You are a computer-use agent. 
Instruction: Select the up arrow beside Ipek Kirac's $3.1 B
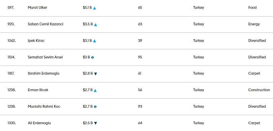(x=94, y=41)
